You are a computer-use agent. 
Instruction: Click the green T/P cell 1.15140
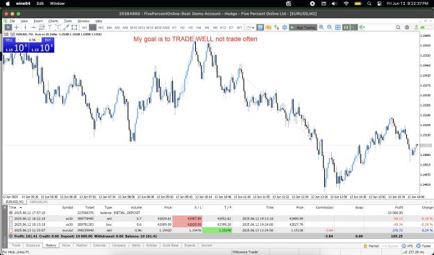pyautogui.click(x=217, y=230)
